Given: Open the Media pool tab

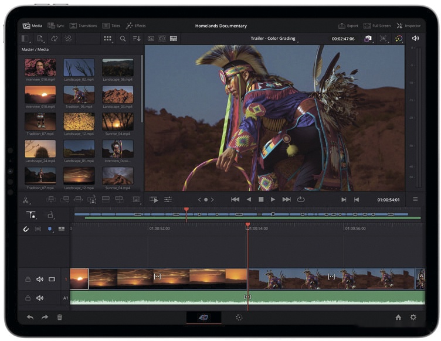Looking at the screenshot, I should pos(32,26).
